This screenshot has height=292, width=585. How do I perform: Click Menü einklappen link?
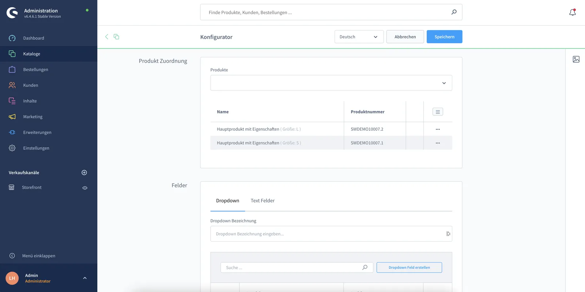(x=39, y=256)
